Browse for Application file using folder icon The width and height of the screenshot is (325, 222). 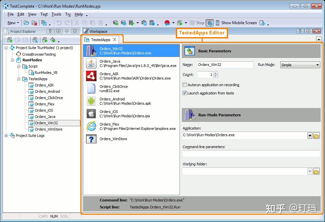(x=316, y=136)
